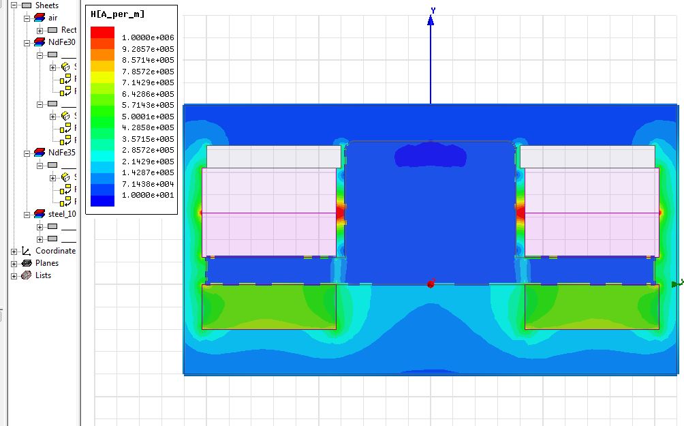This screenshot has height=426, width=684.
Task: Click last operation icon under NdFe30's second sheet
Action: (65, 140)
